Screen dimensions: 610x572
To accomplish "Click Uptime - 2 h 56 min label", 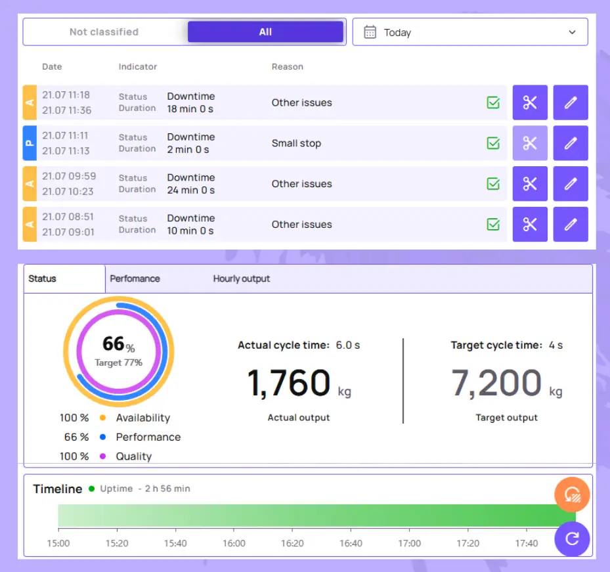I will point(145,489).
